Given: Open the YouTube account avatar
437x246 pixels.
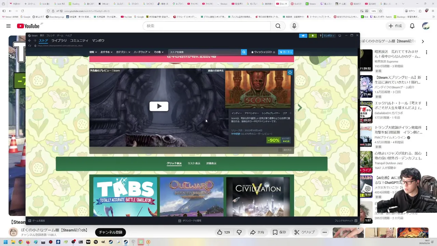Looking at the screenshot, I should coord(426,26).
